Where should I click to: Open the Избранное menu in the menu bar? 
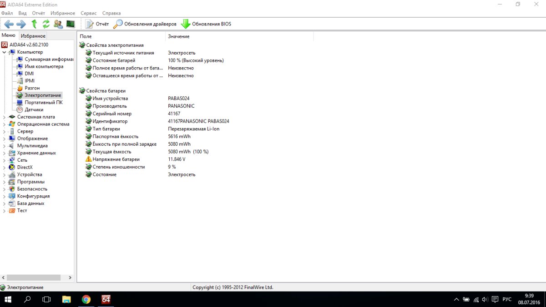point(63,13)
